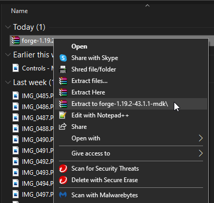Click the Share arrow icon
The image size is (214, 203).
tap(63, 126)
